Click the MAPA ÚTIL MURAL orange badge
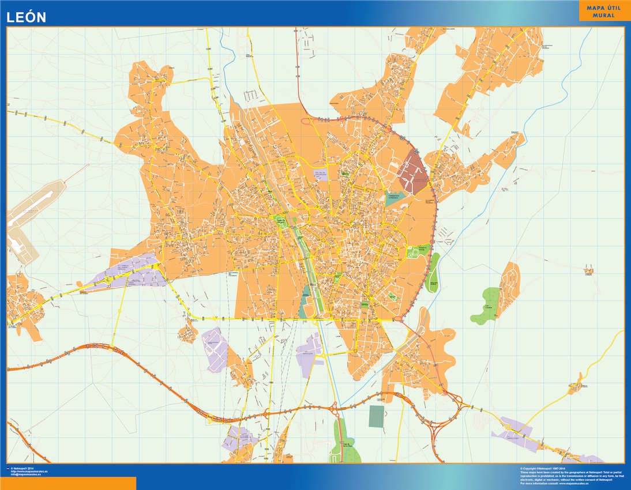 (604, 12)
